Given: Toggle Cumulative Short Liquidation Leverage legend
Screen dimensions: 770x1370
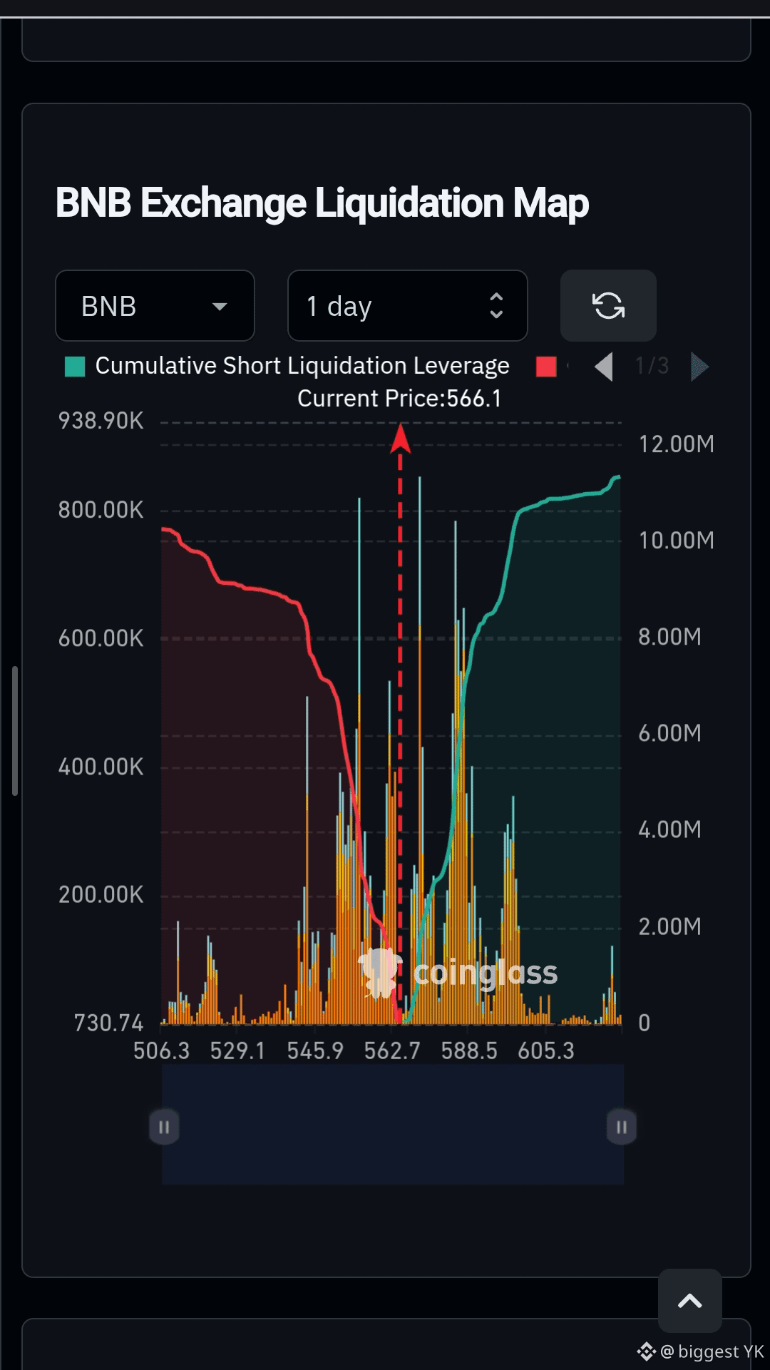Looking at the screenshot, I should [287, 366].
